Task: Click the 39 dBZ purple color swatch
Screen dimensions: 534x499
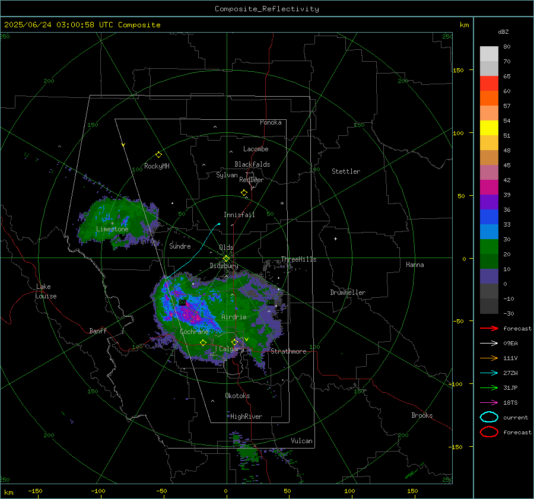Action: [489, 202]
